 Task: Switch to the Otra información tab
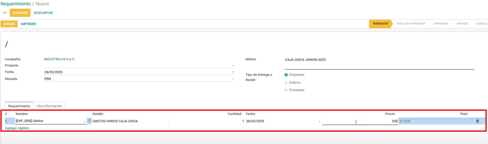pos(49,106)
